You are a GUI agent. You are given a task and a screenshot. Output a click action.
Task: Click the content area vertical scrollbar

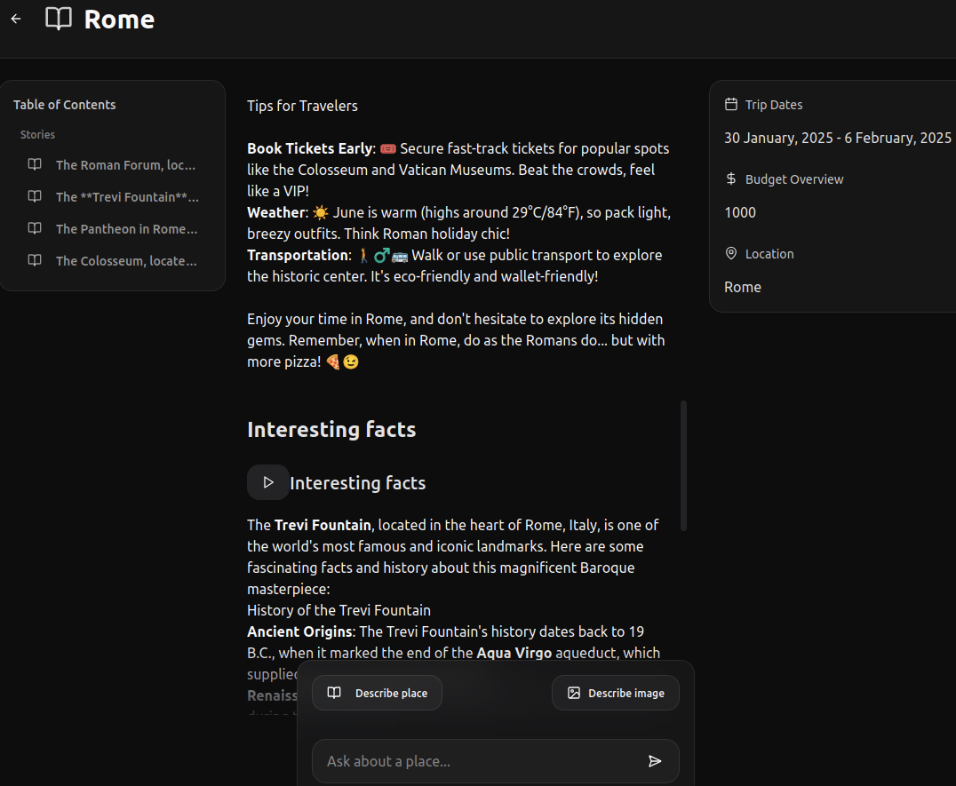pos(683,465)
